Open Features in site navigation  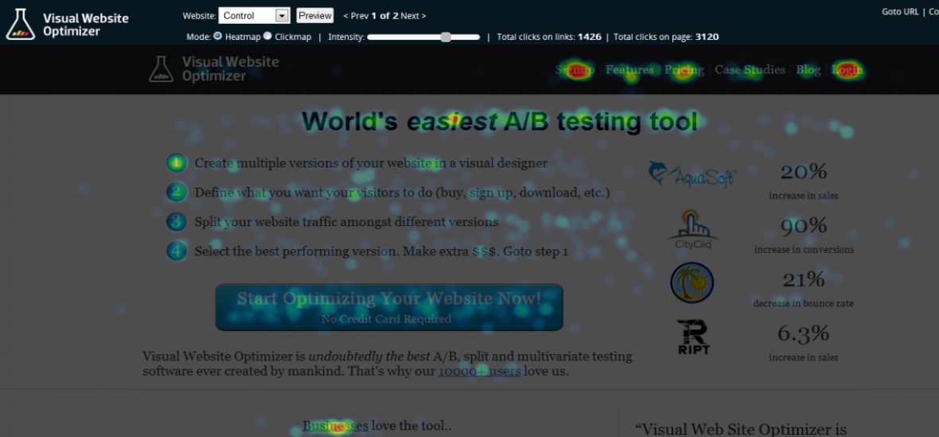[629, 70]
